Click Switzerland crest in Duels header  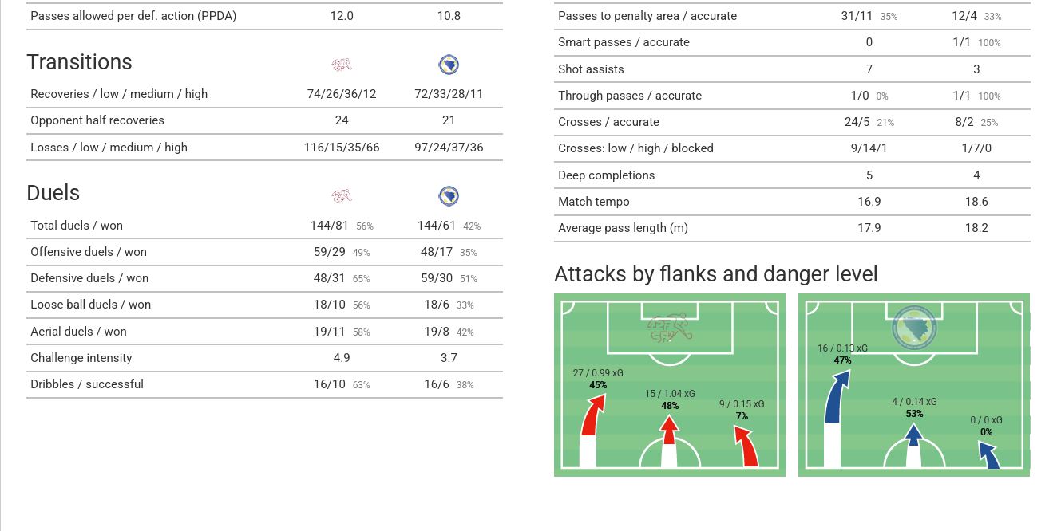coord(342,195)
